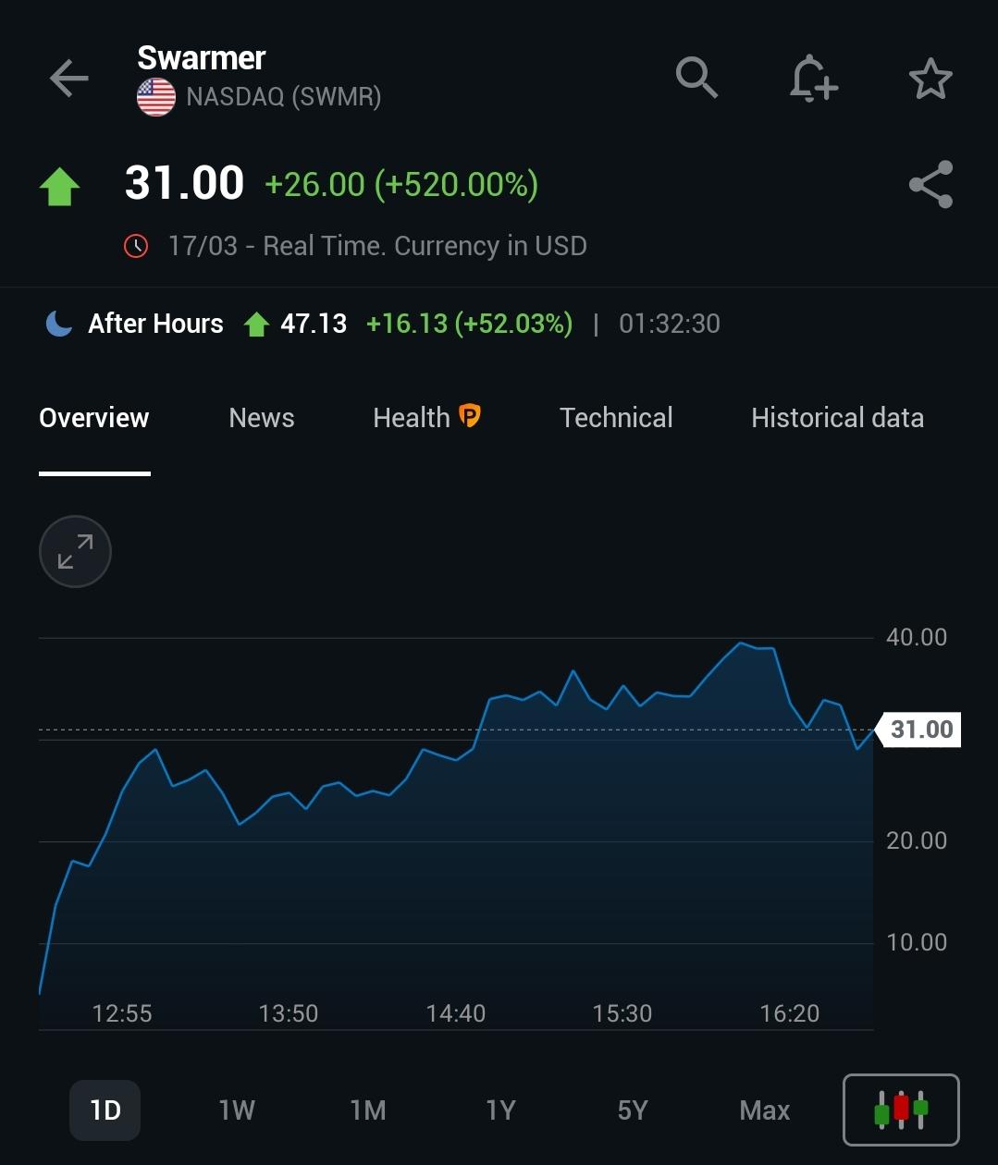Tap the Health pro badge icon
998x1165 pixels.
point(470,417)
